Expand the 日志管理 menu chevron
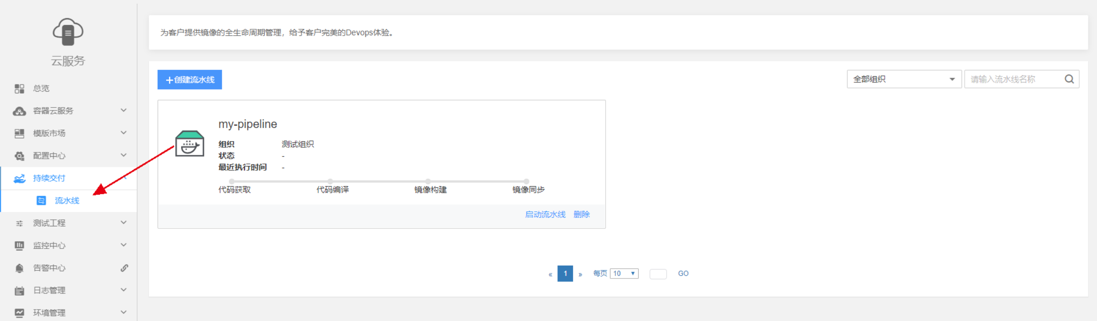 pyautogui.click(x=124, y=290)
